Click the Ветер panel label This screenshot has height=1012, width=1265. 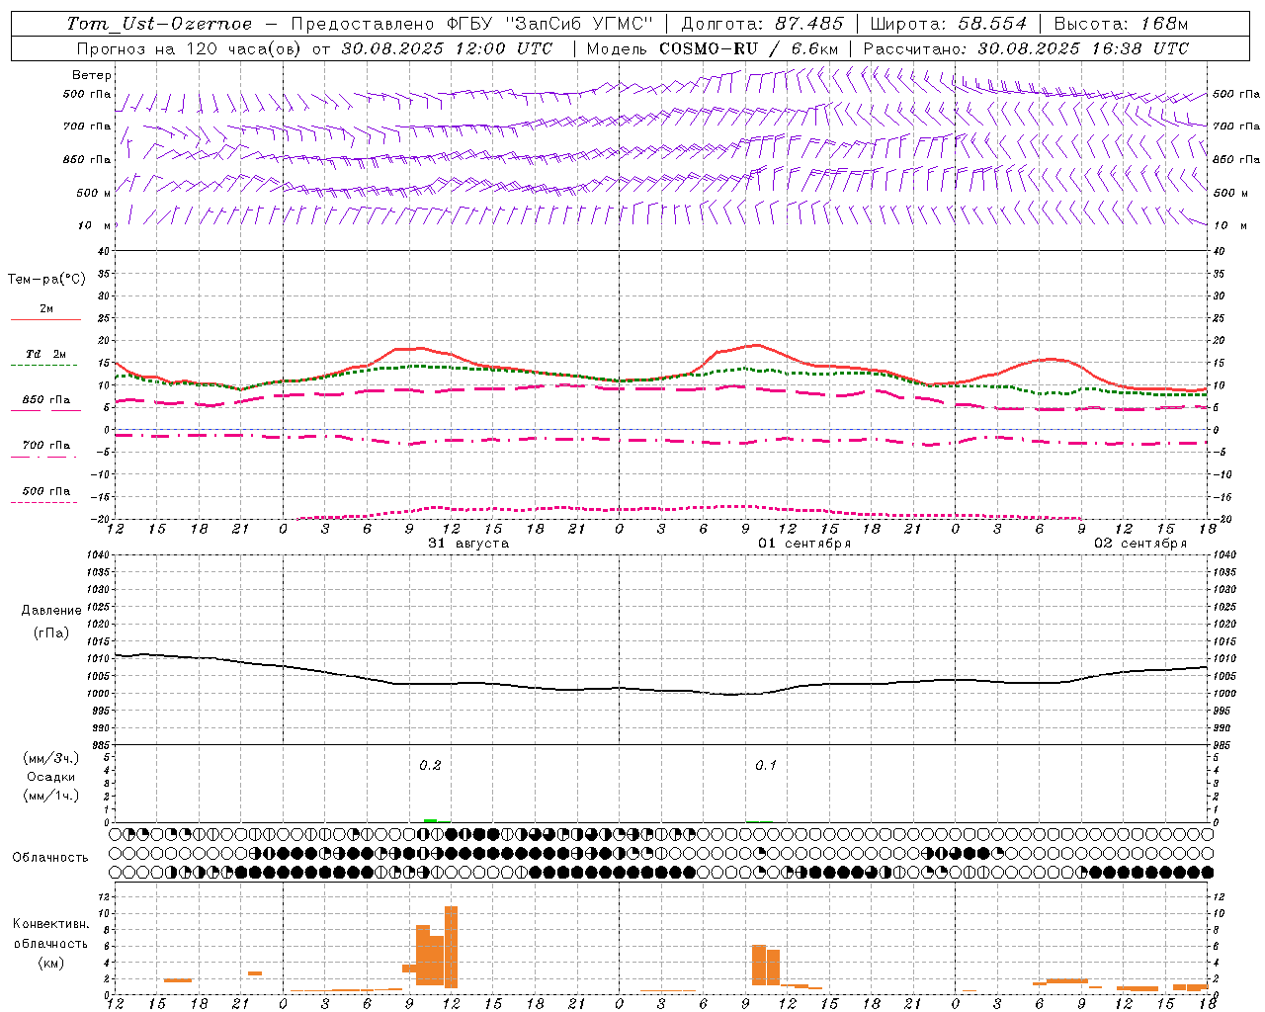point(92,75)
